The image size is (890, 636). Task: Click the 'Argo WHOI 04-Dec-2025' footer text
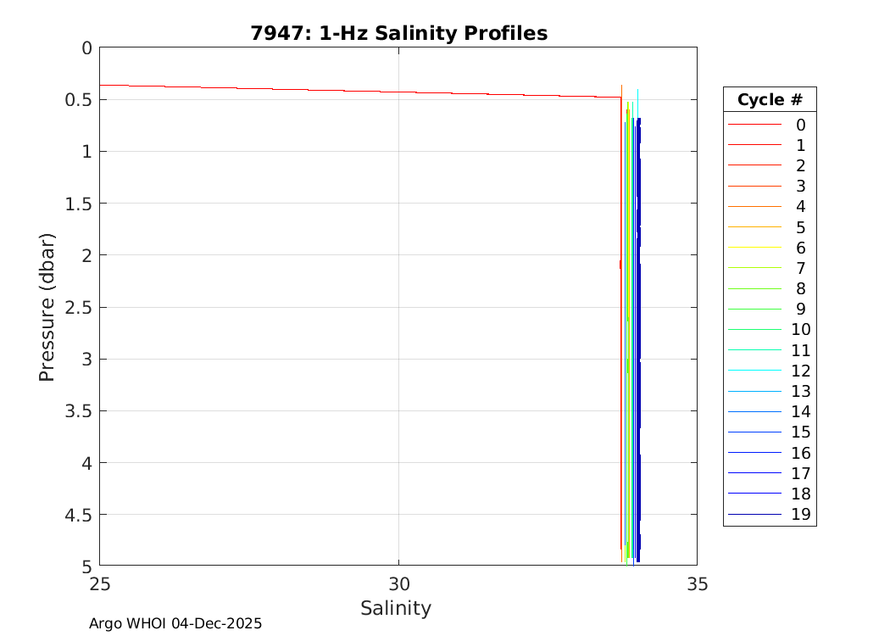[175, 623]
